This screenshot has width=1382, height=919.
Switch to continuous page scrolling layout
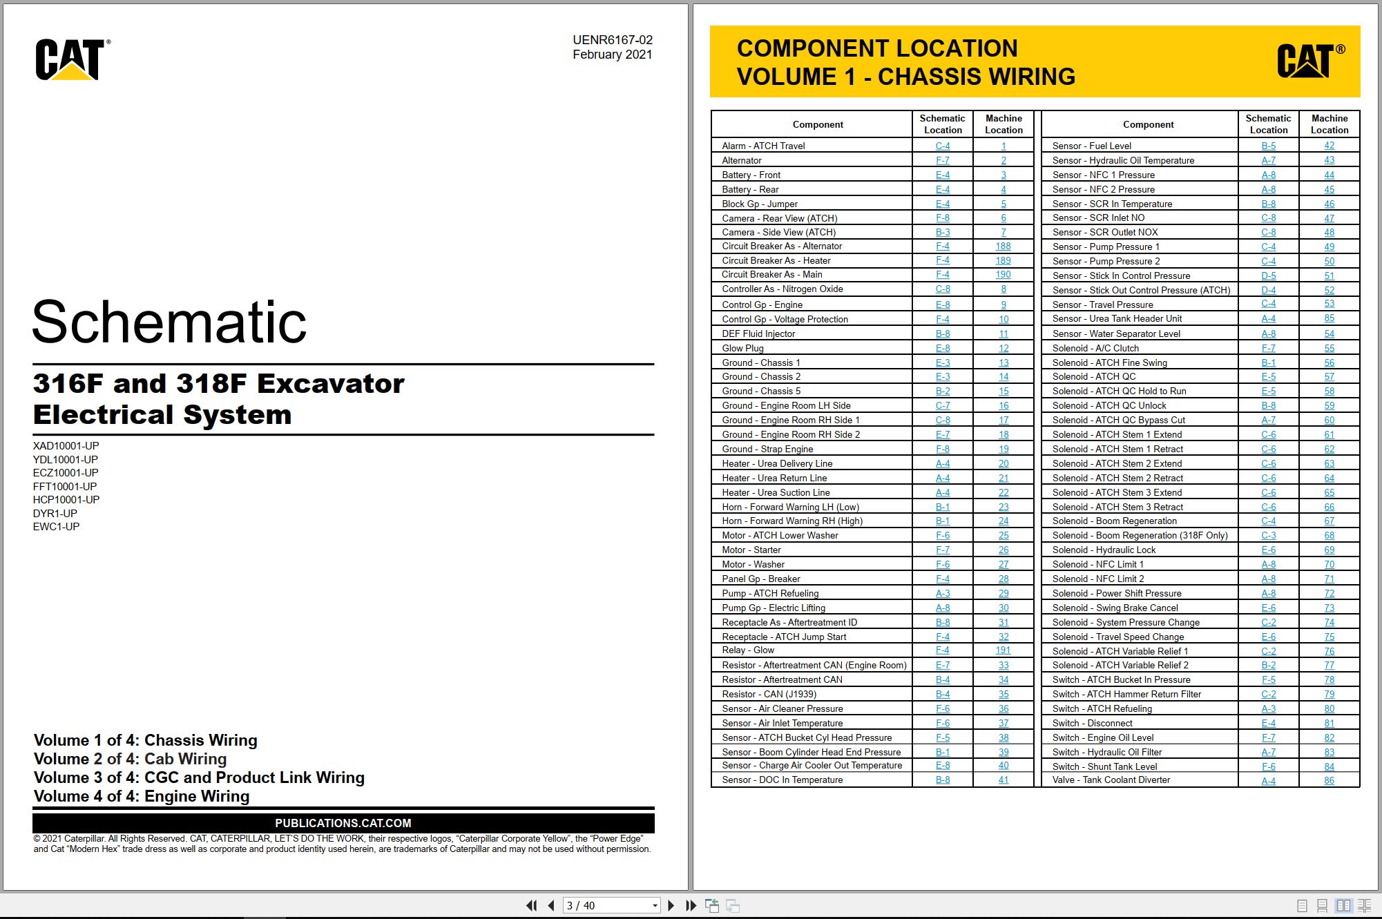tap(1323, 905)
